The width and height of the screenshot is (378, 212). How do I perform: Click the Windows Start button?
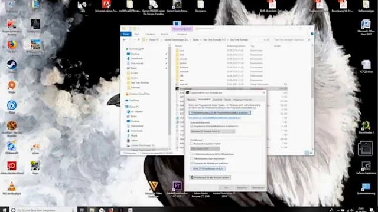(x=5, y=210)
